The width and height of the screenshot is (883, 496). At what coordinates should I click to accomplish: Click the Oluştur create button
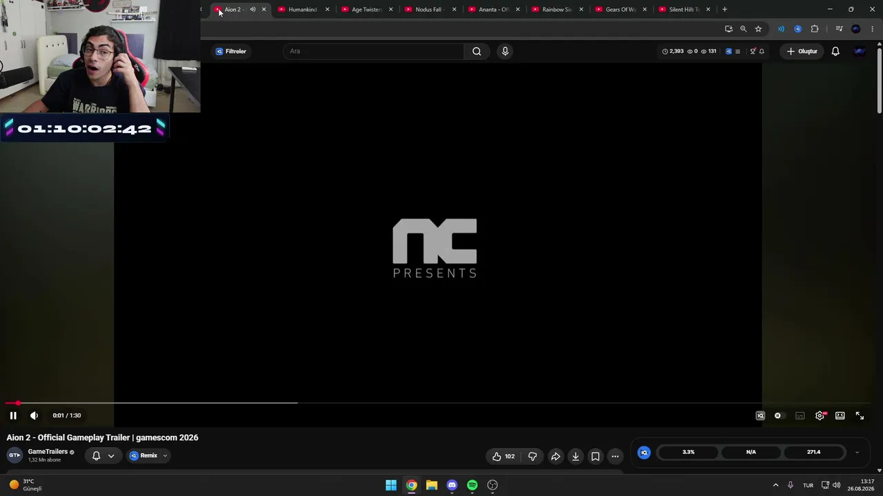click(802, 51)
